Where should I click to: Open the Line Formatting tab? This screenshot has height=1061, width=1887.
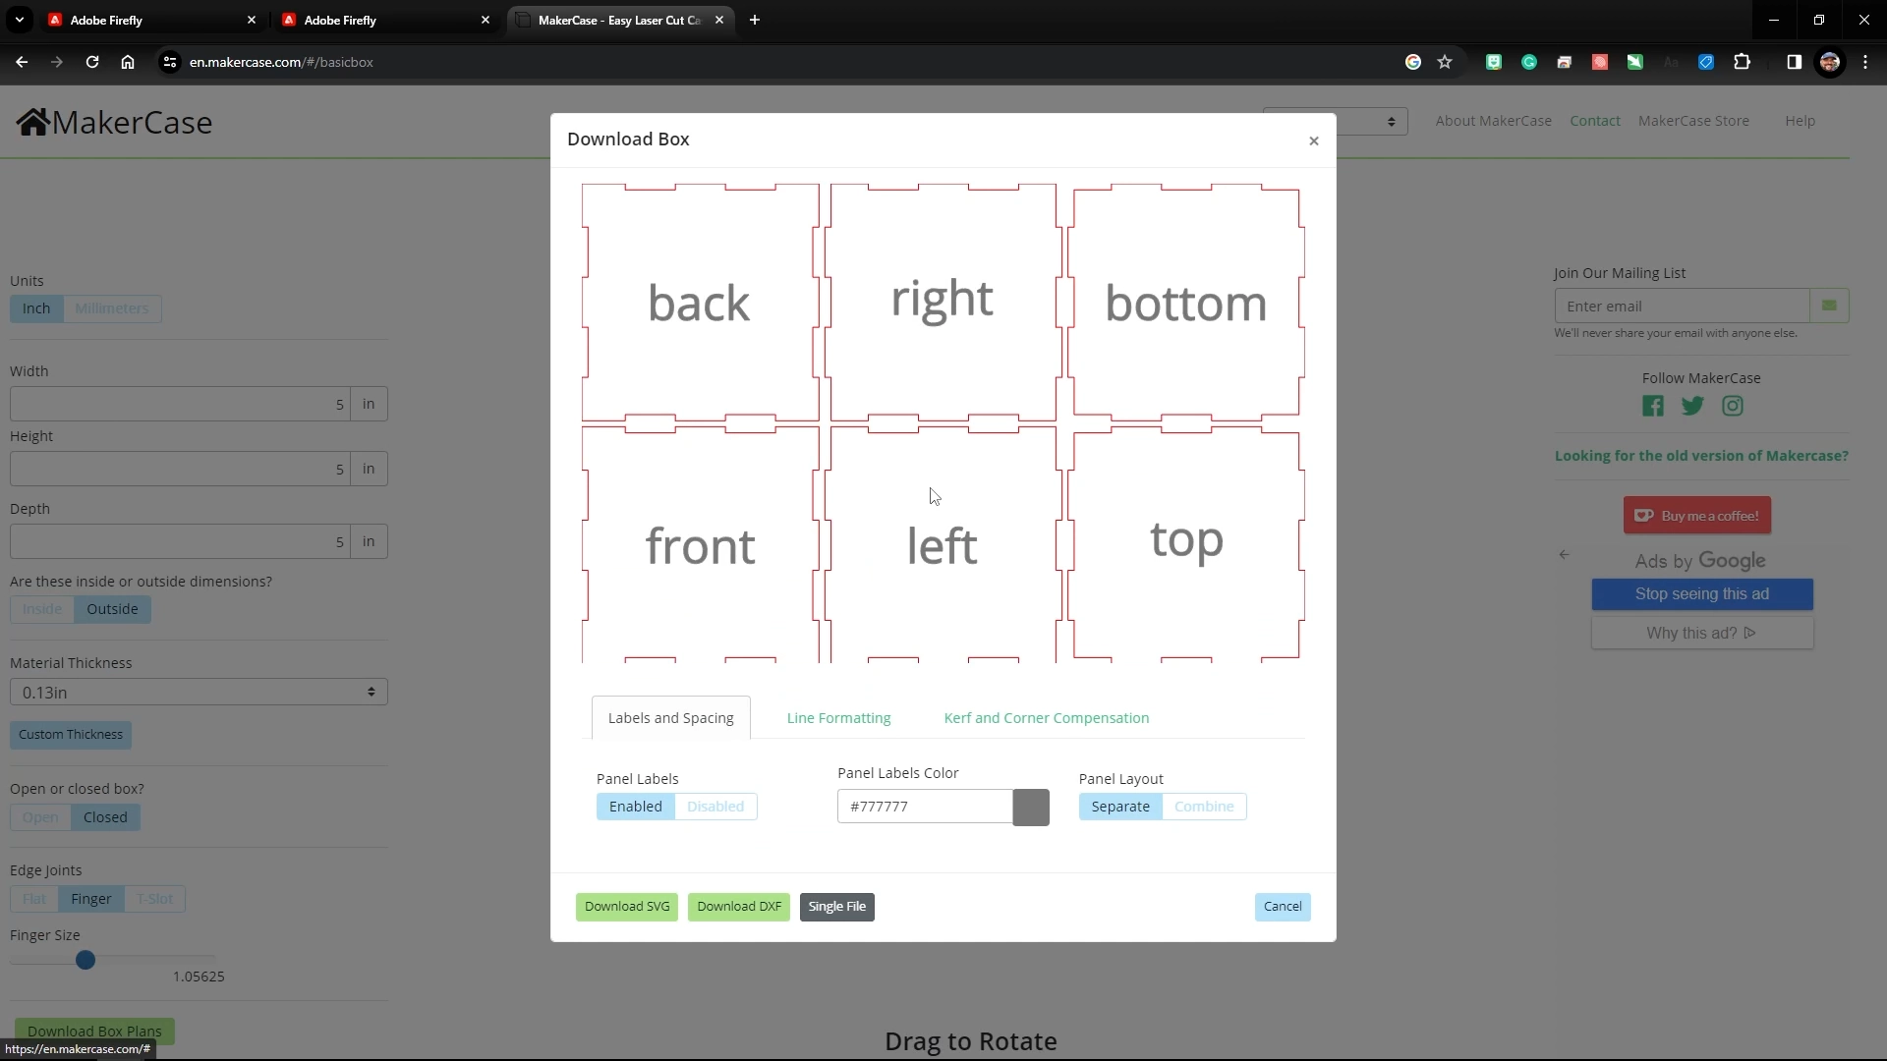click(x=839, y=718)
